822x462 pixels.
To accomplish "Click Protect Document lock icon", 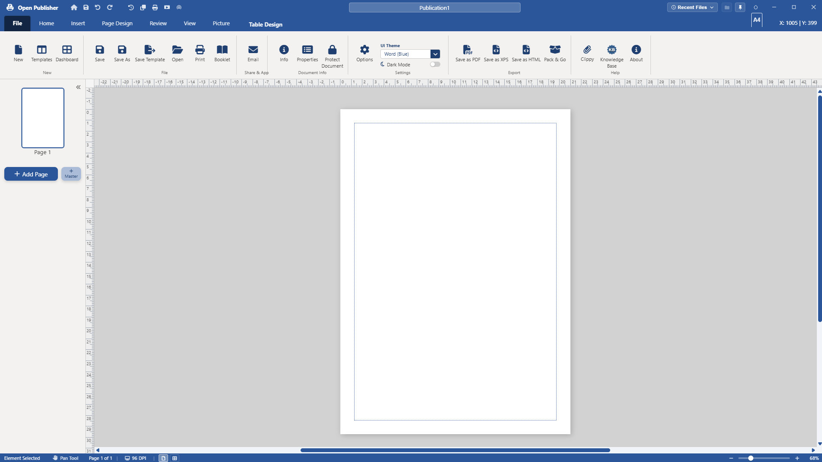I will click(x=332, y=56).
